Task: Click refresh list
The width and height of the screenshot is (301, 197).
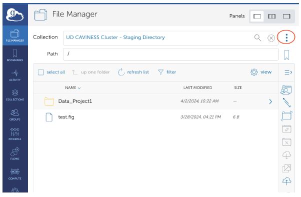Action: coord(133,72)
